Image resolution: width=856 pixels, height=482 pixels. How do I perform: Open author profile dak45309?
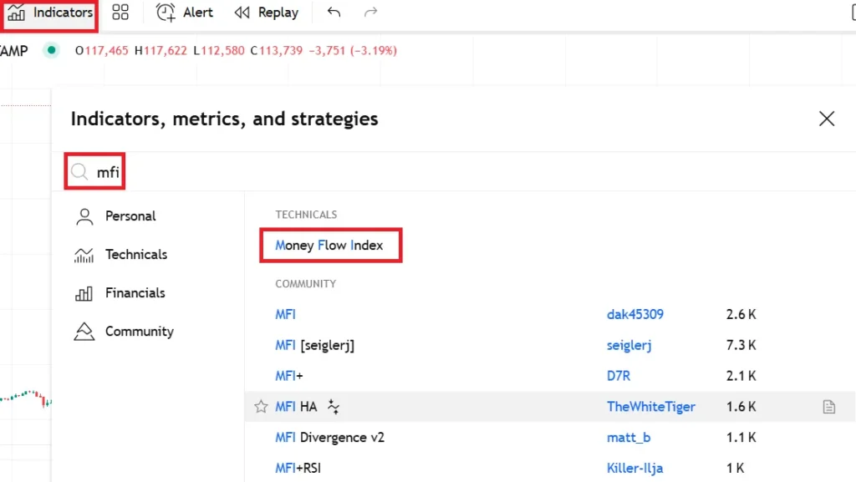(x=635, y=315)
